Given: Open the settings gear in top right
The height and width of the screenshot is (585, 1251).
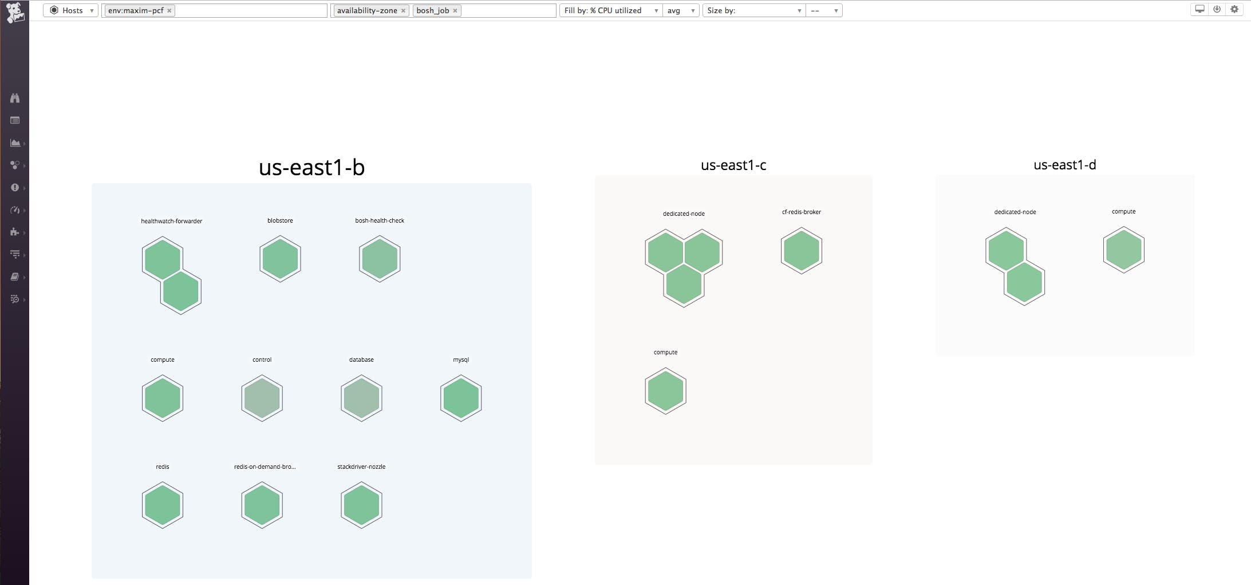Looking at the screenshot, I should [1234, 9].
